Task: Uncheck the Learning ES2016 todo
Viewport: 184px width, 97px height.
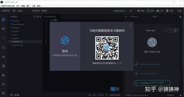Action: (x=136, y=73)
